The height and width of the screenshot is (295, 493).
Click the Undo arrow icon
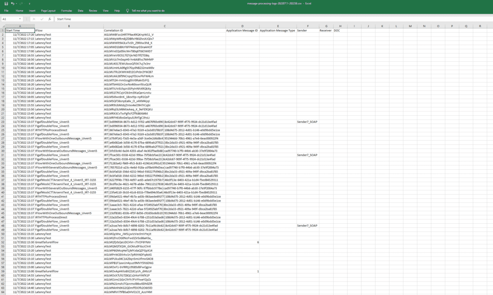click(12, 3)
